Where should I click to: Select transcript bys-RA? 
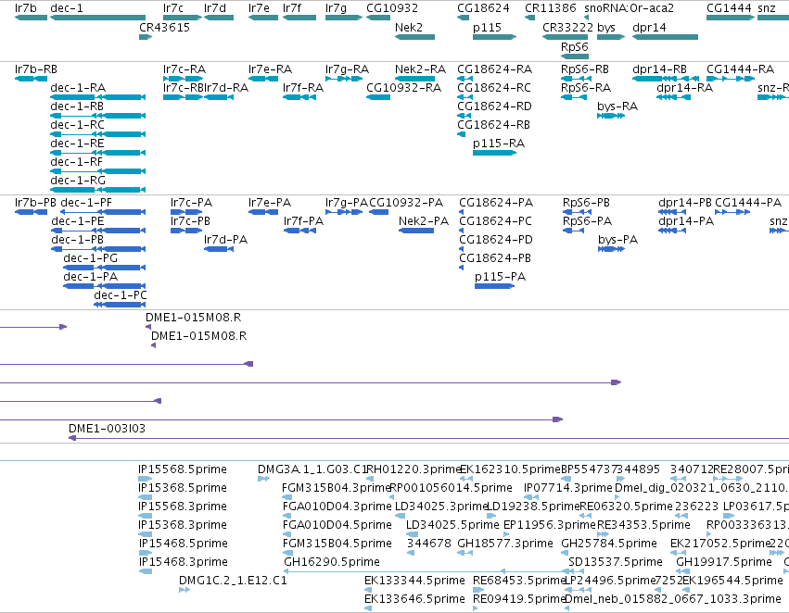611,116
